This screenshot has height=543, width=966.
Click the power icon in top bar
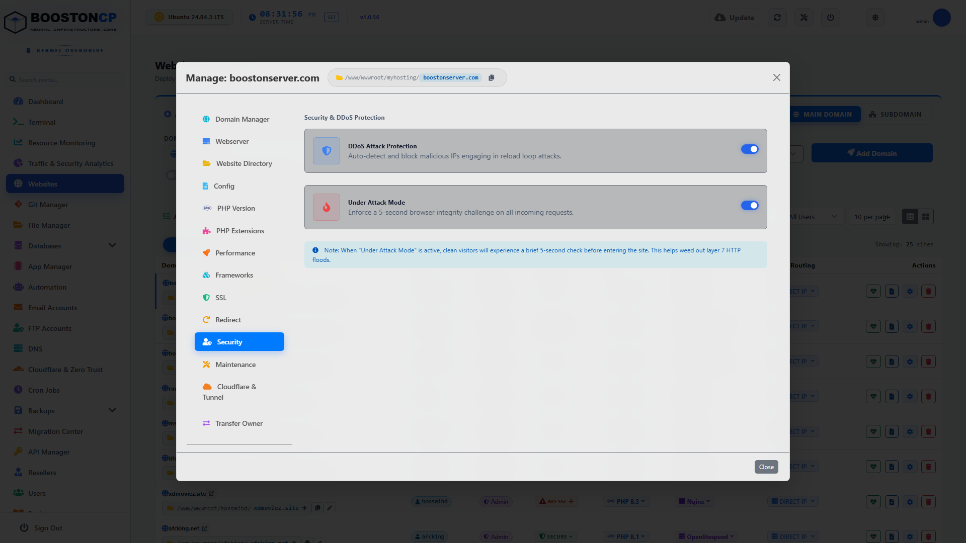point(831,18)
